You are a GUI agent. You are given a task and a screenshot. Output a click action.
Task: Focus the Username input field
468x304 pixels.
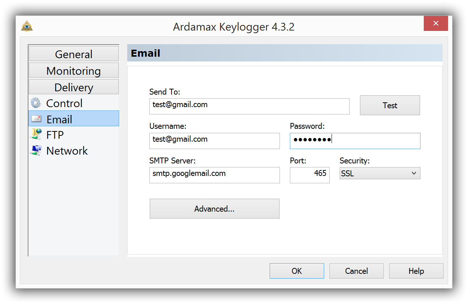215,141
